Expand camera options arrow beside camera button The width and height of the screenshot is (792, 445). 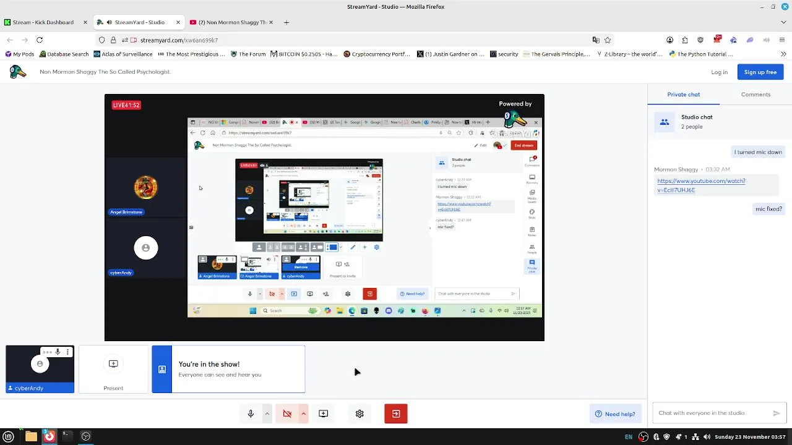pos(303,413)
